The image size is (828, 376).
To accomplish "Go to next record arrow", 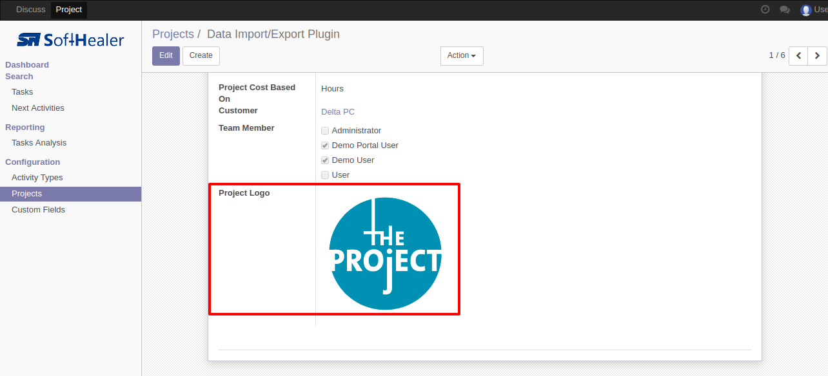I will (x=818, y=55).
